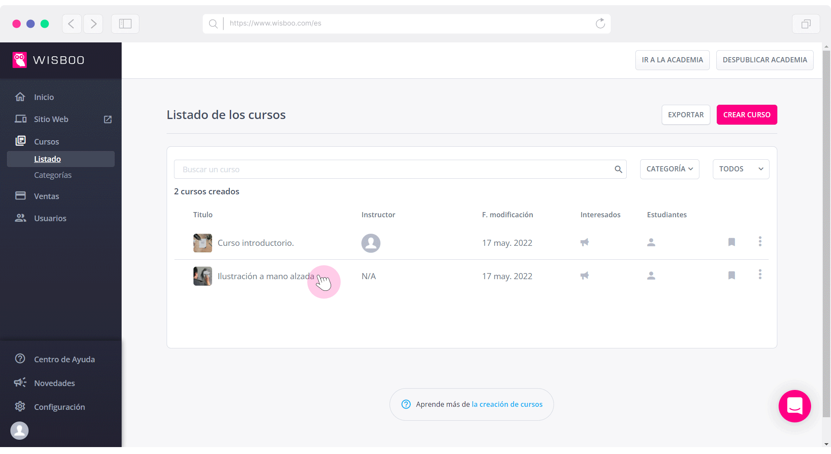Screen dimensions: 831x454
Task: Expand the CATEGORÍA dropdown
Action: click(x=670, y=169)
